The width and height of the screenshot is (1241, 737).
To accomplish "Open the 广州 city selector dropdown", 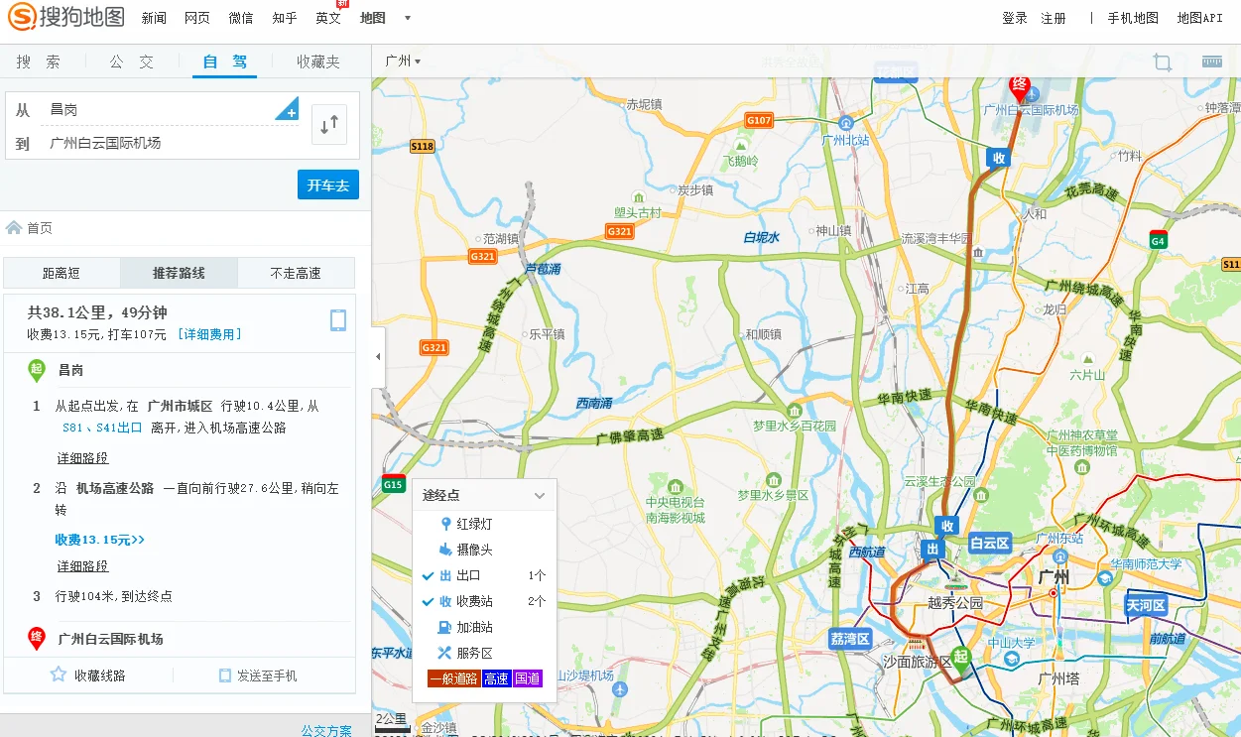I will tap(401, 61).
